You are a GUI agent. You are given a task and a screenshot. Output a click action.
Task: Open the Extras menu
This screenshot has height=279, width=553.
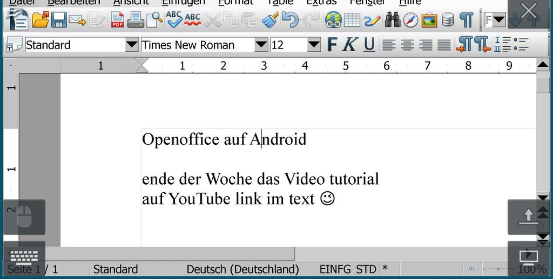pos(321,3)
